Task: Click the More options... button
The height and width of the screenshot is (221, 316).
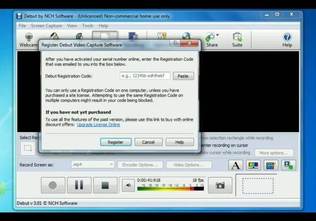Action: coord(274,153)
